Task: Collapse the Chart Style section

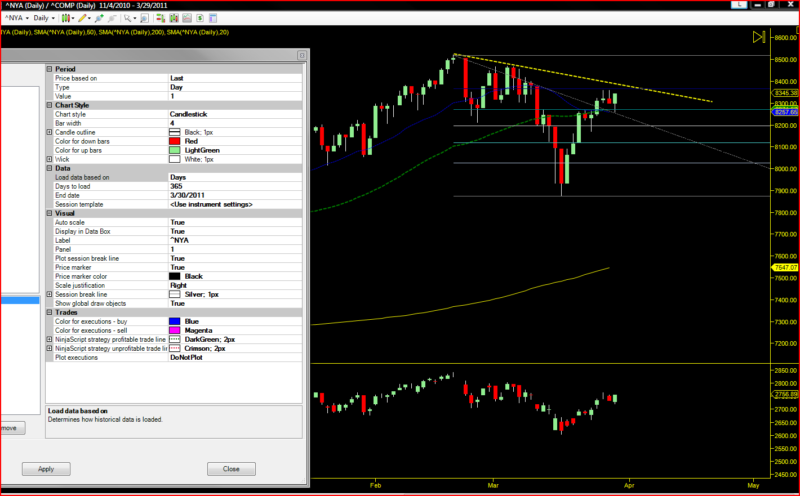Action: click(x=50, y=105)
